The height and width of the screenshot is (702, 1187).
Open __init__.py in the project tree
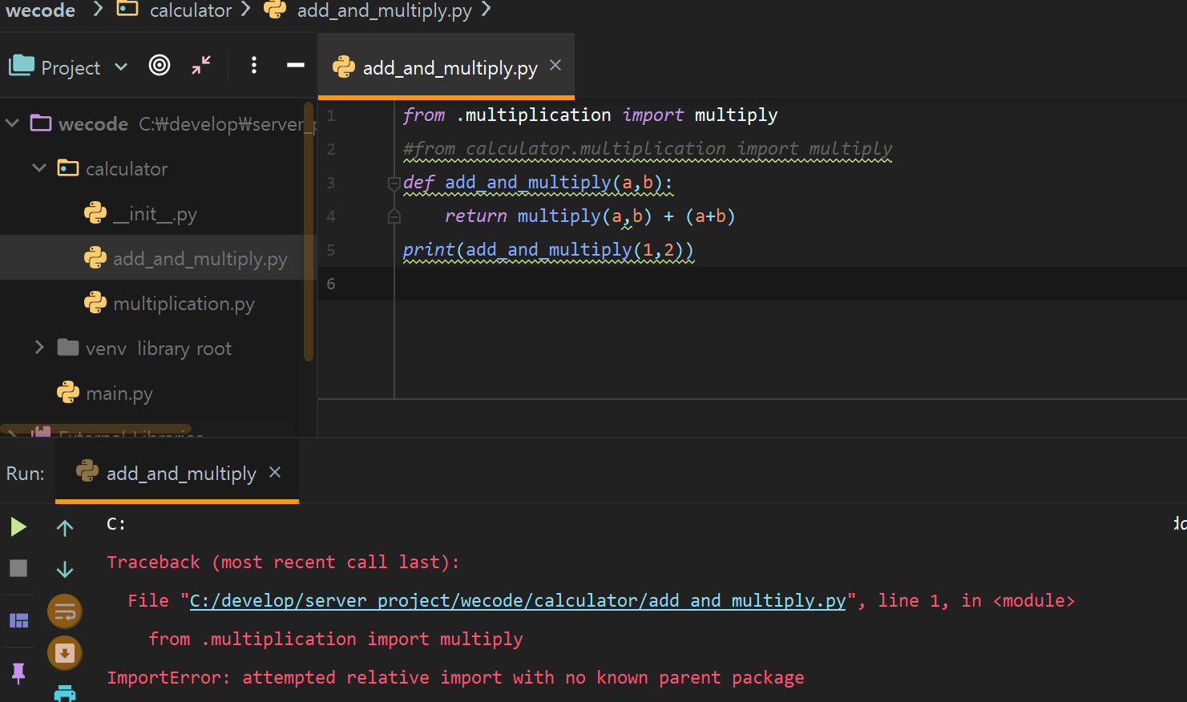(155, 214)
